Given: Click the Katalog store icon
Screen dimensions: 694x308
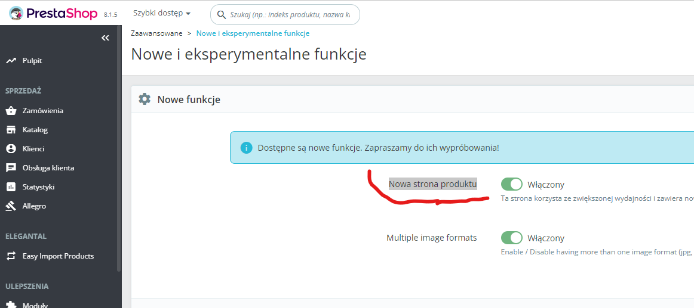Looking at the screenshot, I should point(11,130).
